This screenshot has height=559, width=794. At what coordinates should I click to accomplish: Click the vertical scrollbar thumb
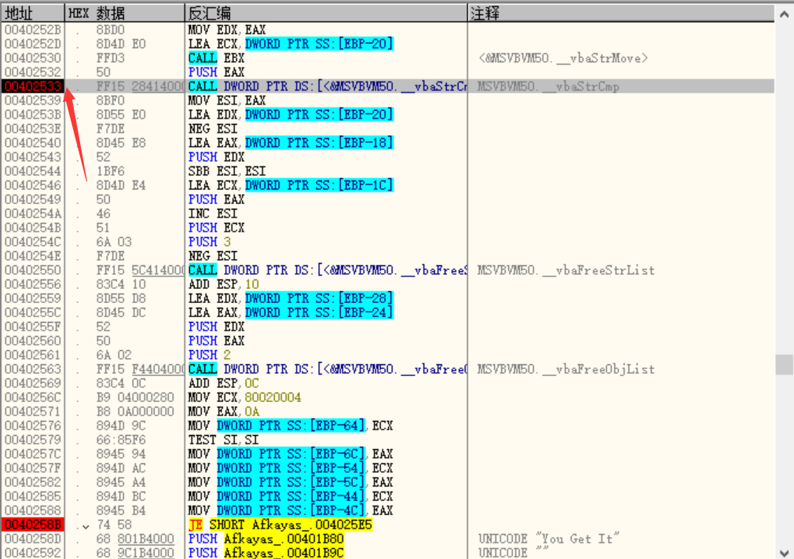point(784,364)
